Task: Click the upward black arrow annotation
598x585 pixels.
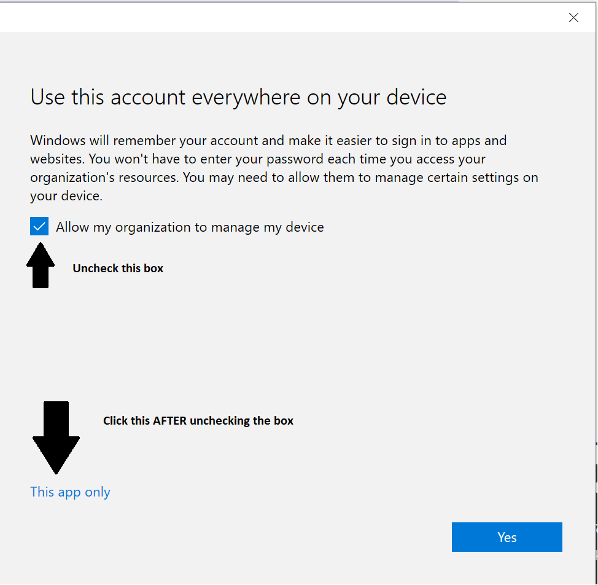Action: click(40, 265)
